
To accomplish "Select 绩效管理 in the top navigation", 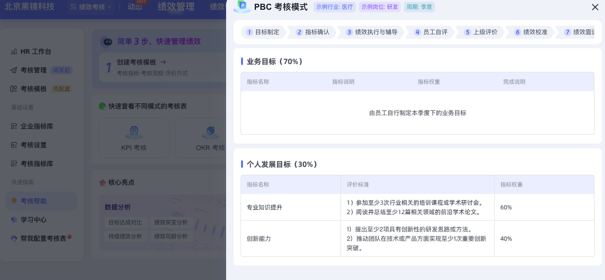I will 175,7.
